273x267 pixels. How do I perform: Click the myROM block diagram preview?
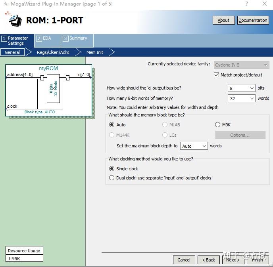[49, 90]
